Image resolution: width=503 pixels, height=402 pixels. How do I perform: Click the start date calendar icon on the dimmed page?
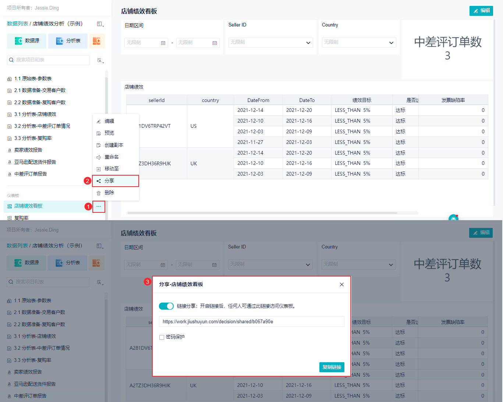163,265
